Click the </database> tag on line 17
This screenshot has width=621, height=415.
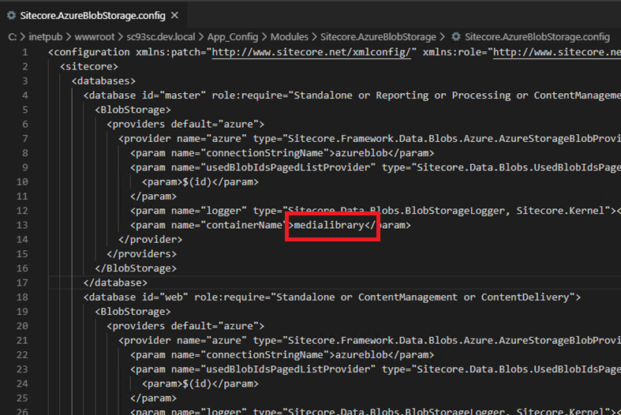[x=115, y=282]
